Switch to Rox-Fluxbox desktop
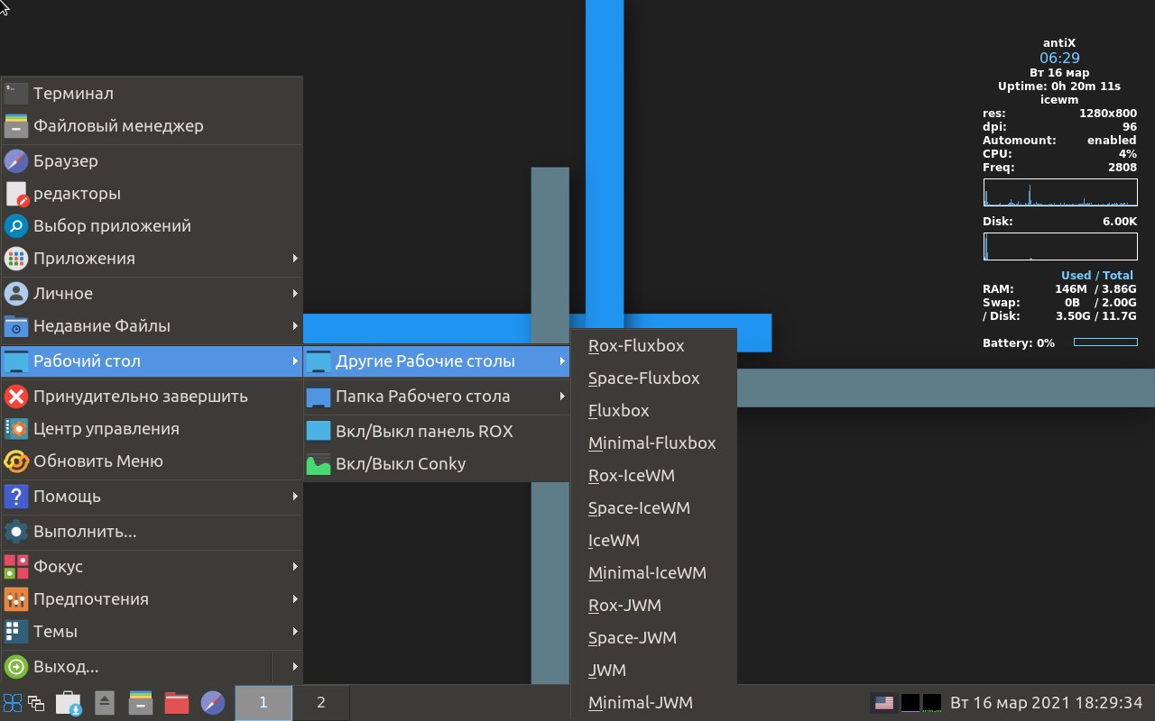This screenshot has height=721, width=1155. pyautogui.click(x=654, y=346)
